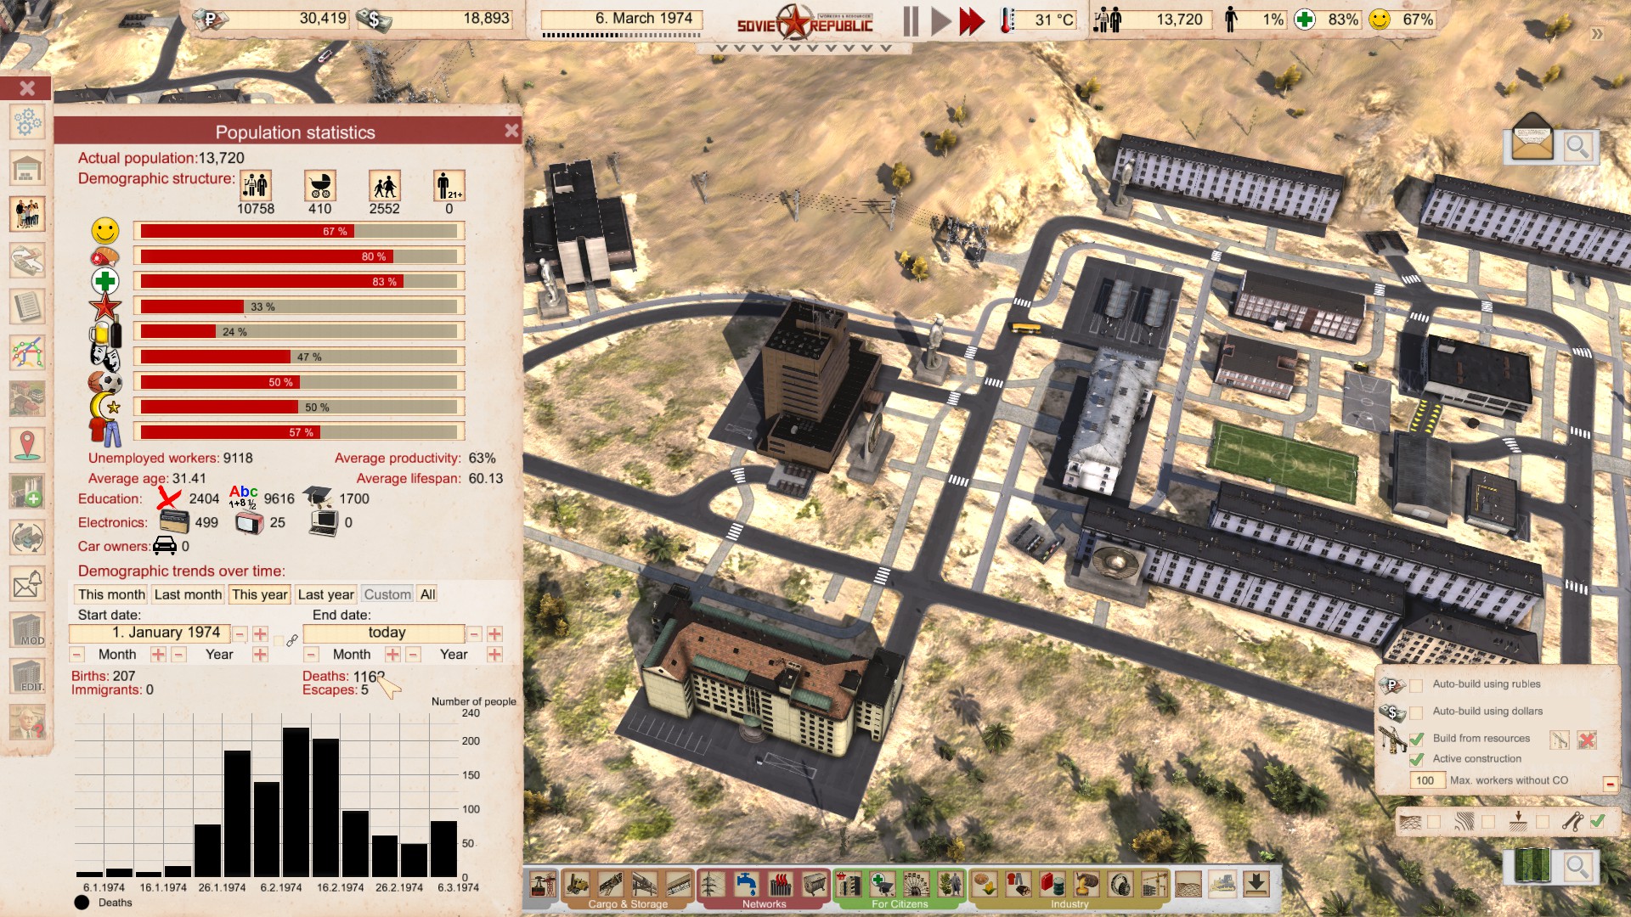Click the All time range button

click(x=427, y=594)
